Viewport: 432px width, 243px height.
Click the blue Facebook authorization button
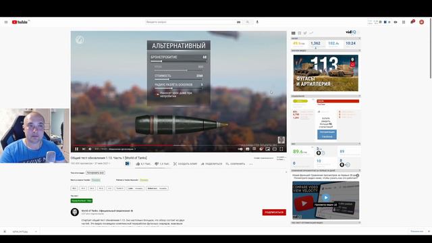point(327,135)
